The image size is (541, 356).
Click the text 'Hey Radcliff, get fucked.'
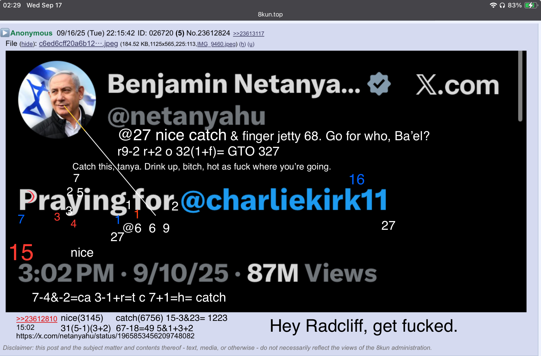pos(363,326)
